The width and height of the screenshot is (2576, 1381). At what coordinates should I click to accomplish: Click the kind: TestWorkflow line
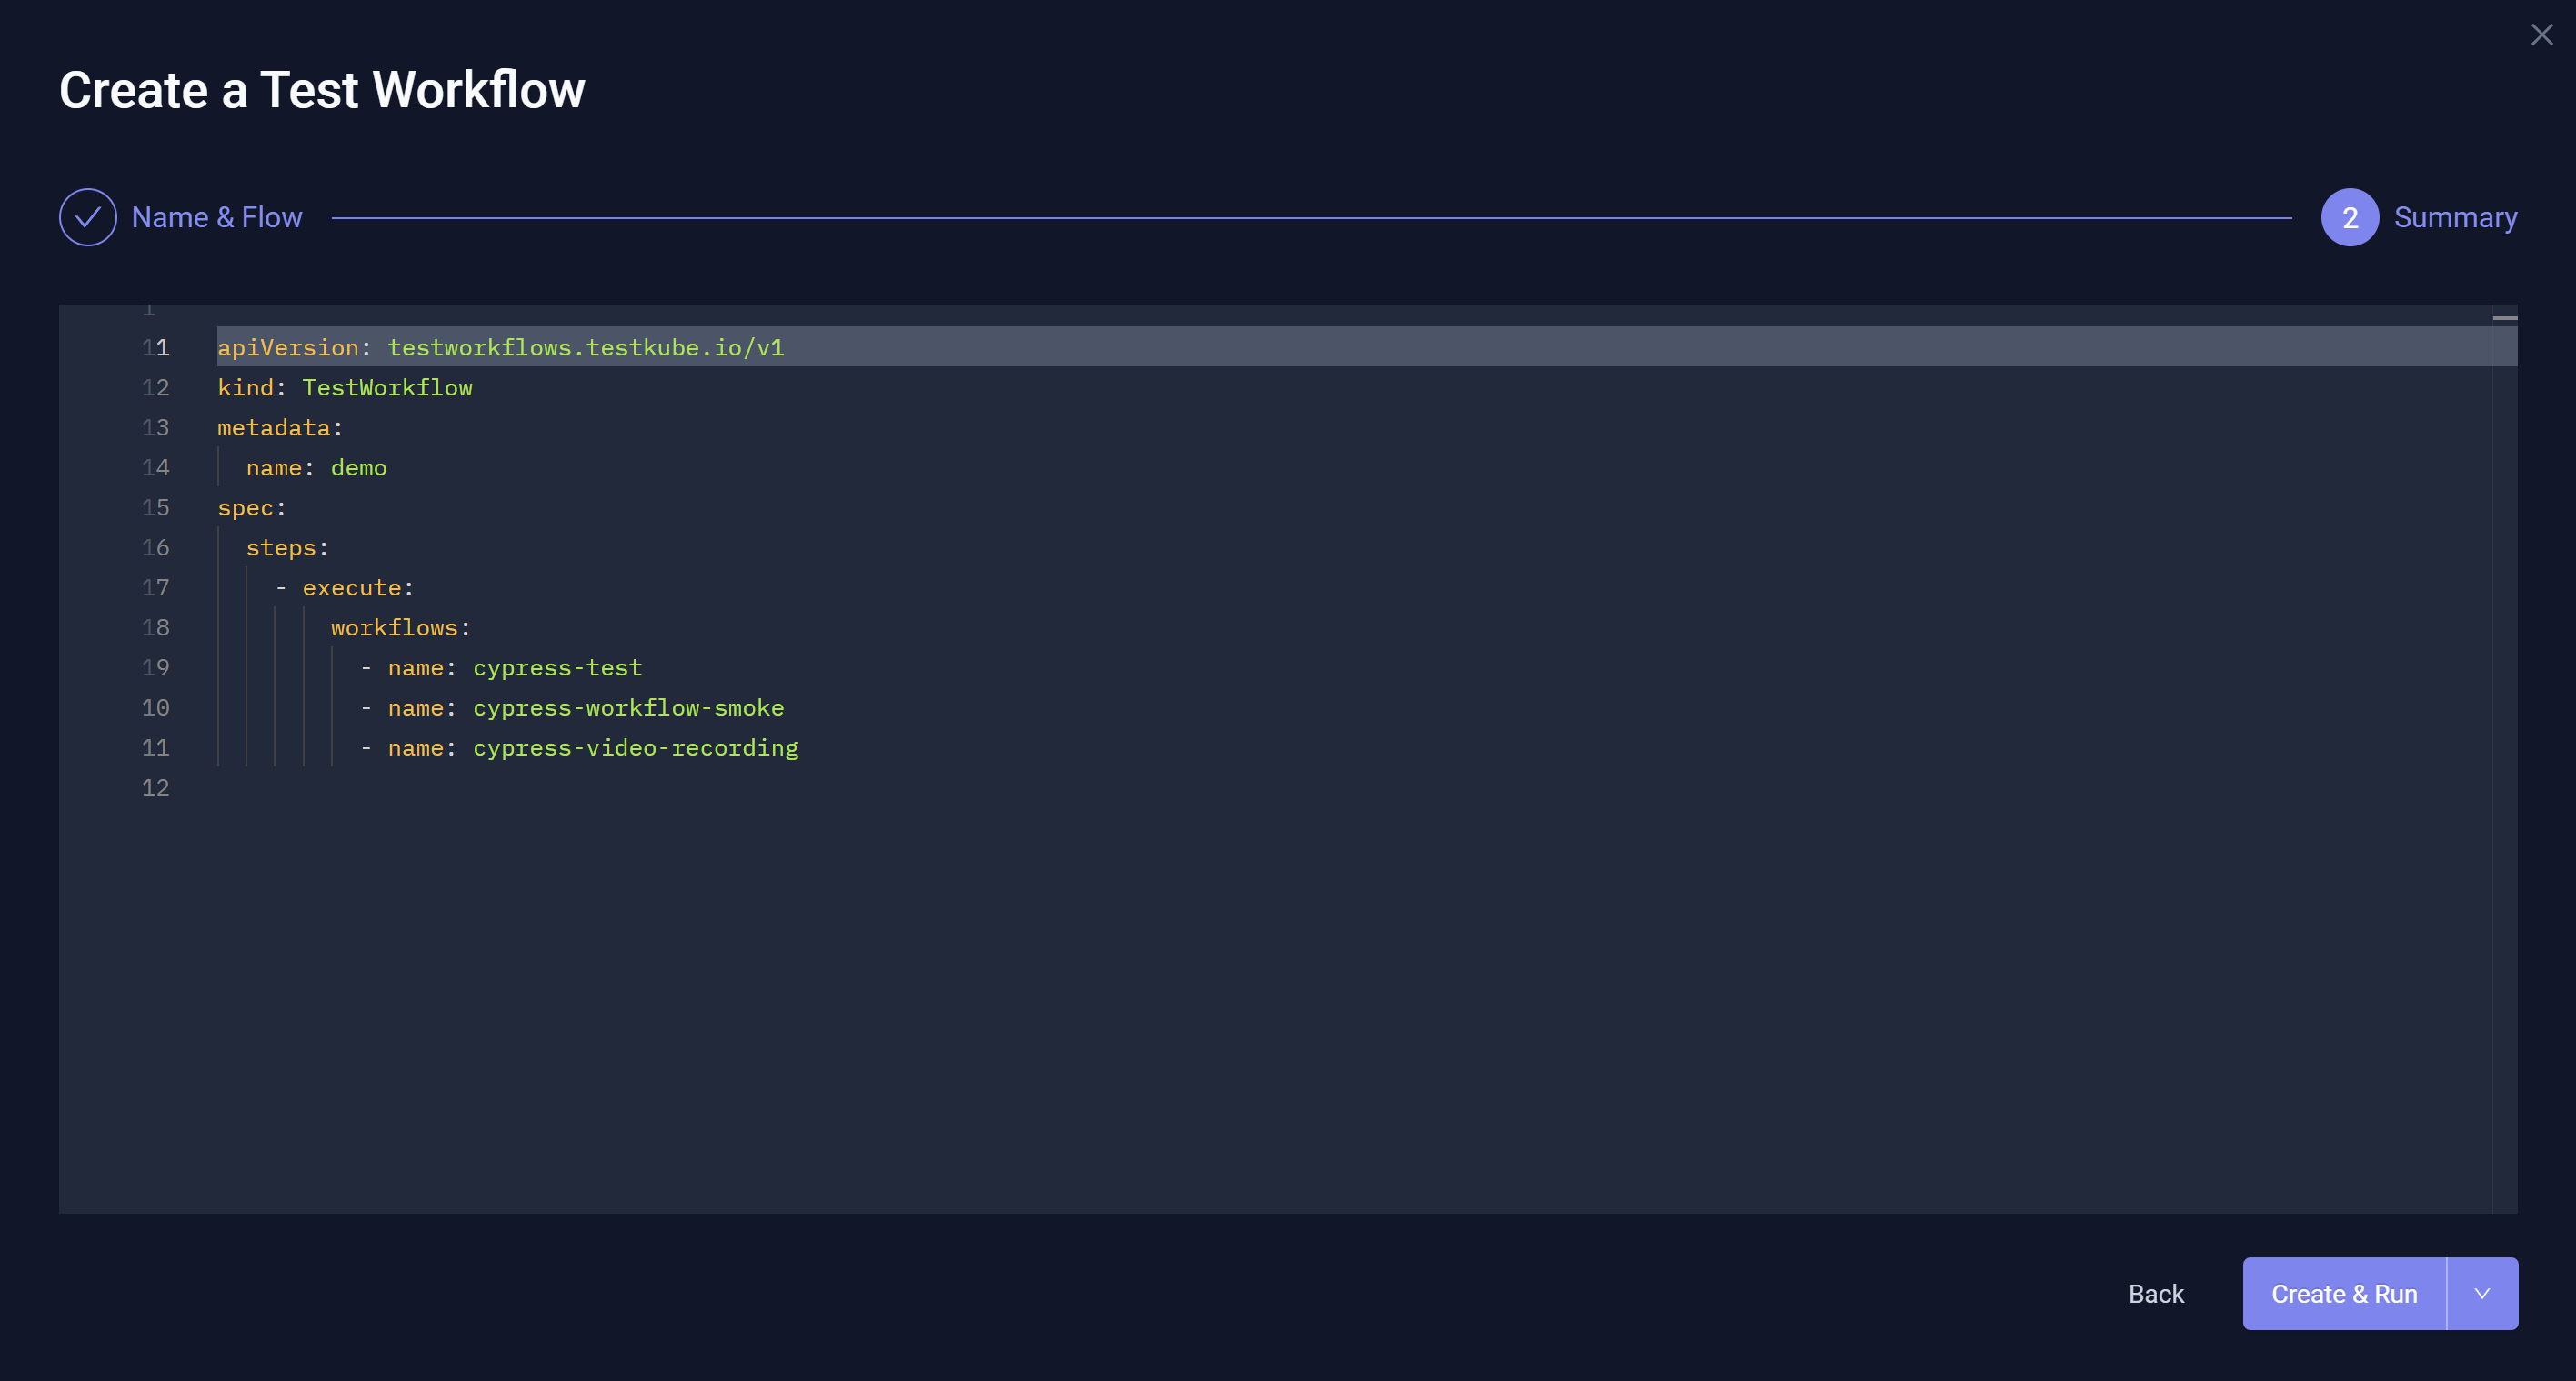coord(345,387)
